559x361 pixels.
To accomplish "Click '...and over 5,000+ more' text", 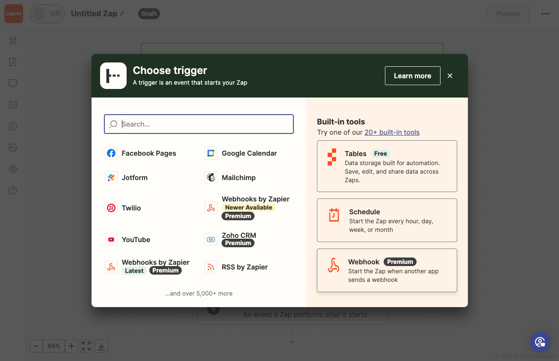I will [199, 293].
